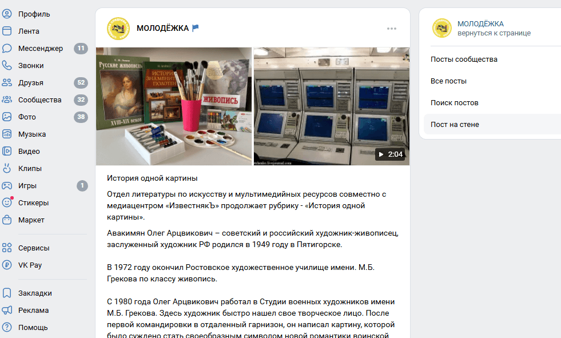Click the Игры gamepad icon

point(7,186)
